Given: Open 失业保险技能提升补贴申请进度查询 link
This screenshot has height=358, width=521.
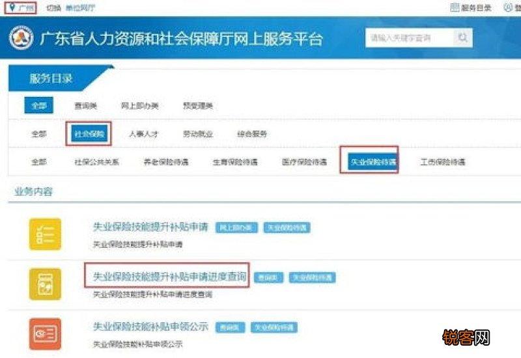Looking at the screenshot, I should coord(170,277).
